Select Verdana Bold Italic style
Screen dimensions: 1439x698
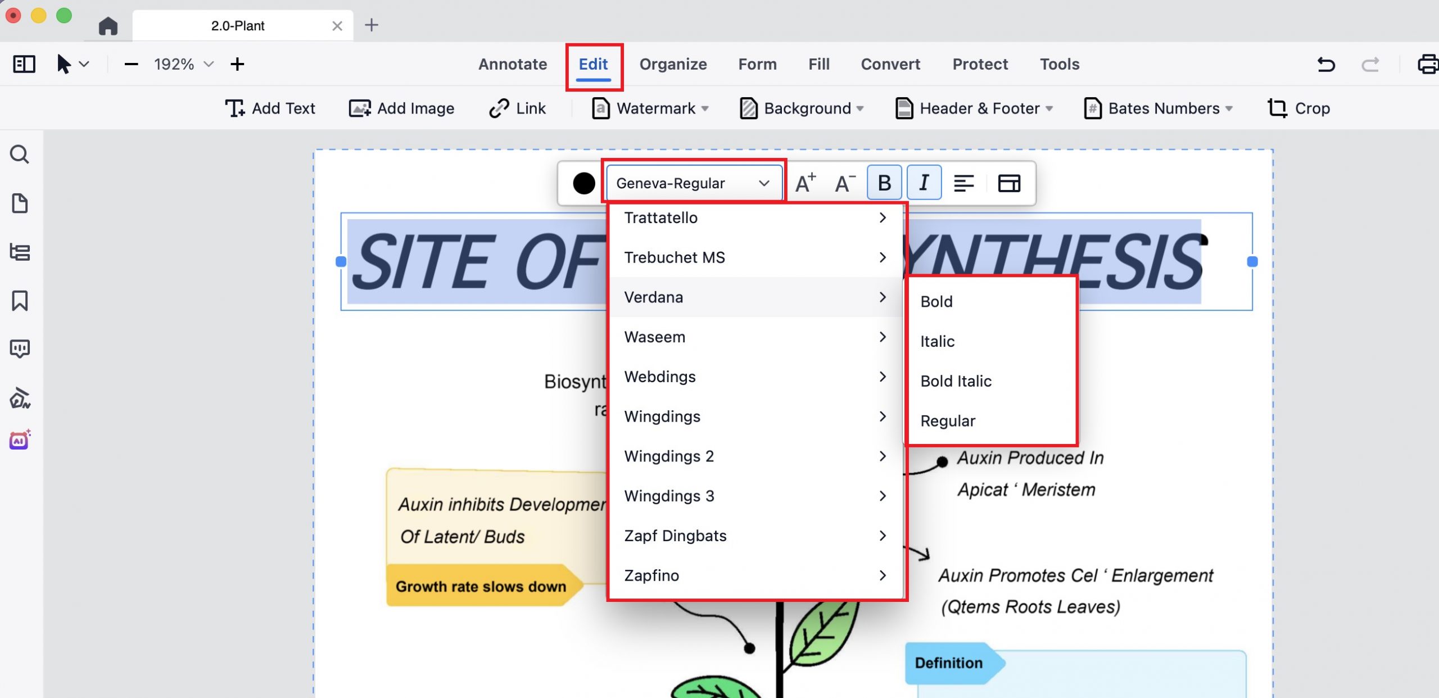click(x=990, y=381)
